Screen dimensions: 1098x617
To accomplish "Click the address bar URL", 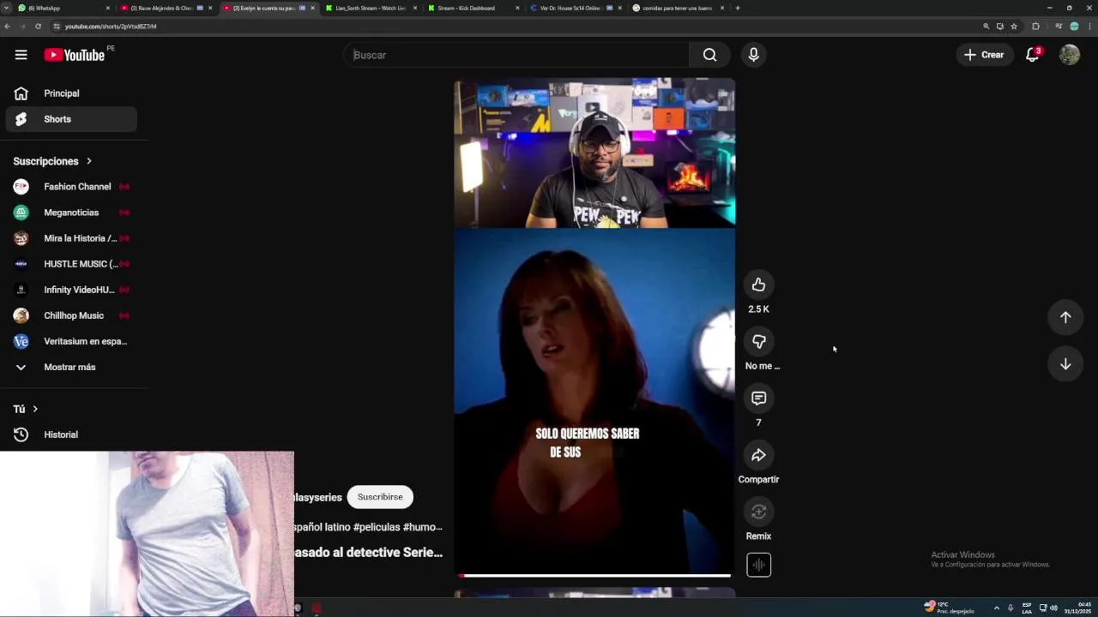I will coord(110,27).
